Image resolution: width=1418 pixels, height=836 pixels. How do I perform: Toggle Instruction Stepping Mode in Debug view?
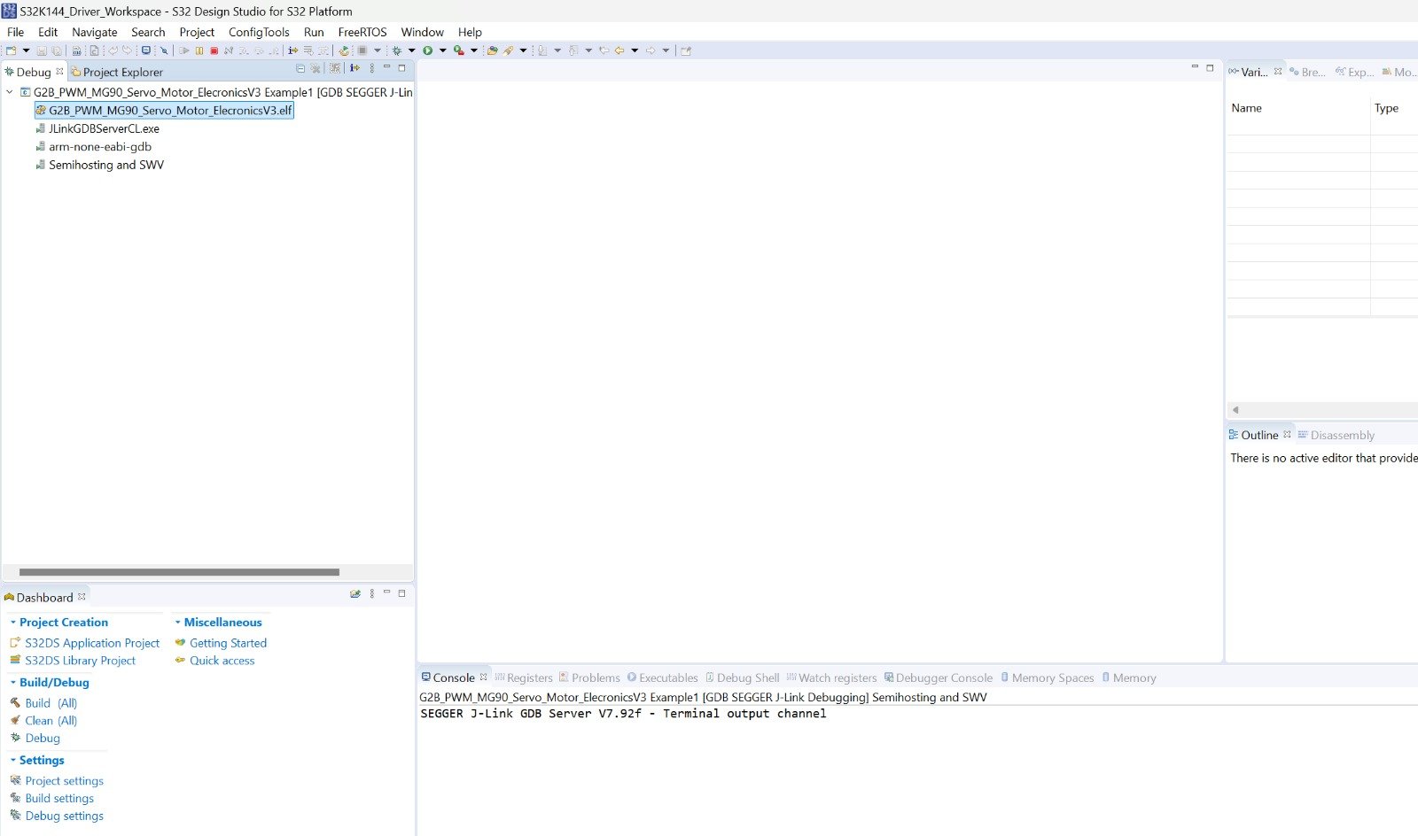tap(354, 68)
